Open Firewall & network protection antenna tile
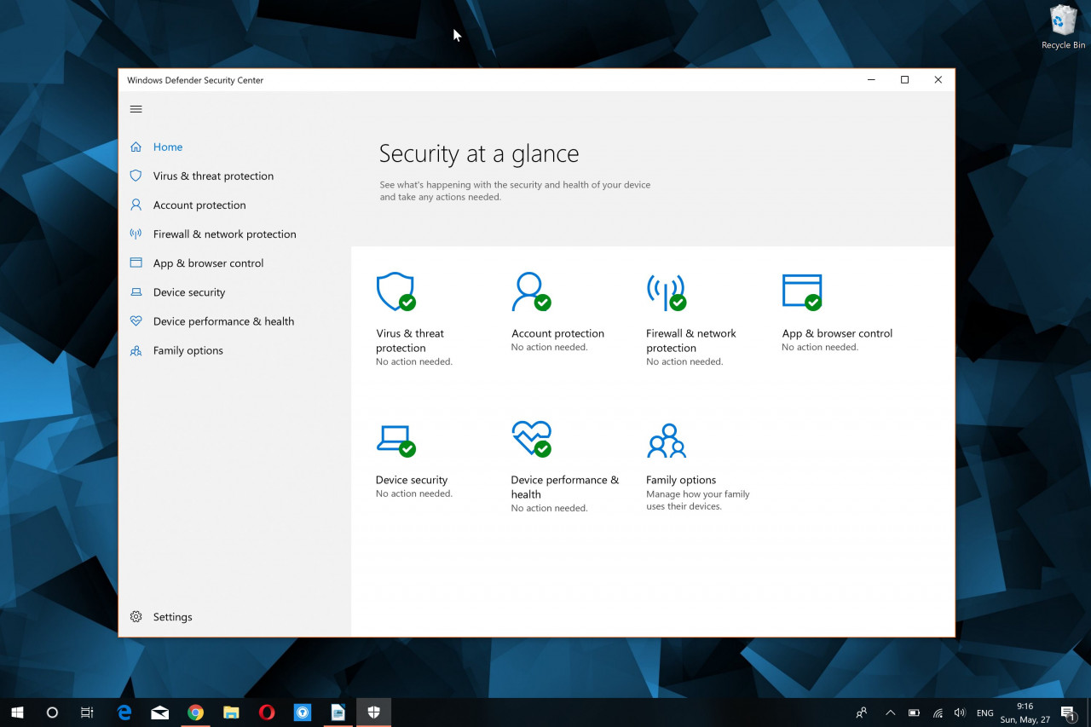The height and width of the screenshot is (727, 1091). click(666, 292)
